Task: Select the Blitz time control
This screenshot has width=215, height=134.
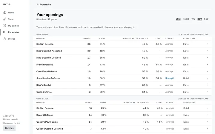Action: pos(178,19)
